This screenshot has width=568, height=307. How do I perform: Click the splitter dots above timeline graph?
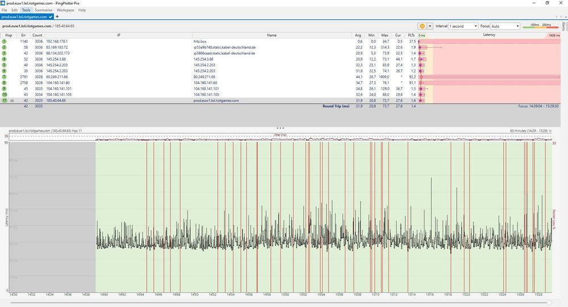coord(280,128)
